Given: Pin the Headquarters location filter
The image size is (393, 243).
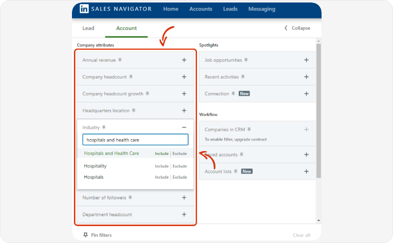Looking at the screenshot, I should coord(133,110).
